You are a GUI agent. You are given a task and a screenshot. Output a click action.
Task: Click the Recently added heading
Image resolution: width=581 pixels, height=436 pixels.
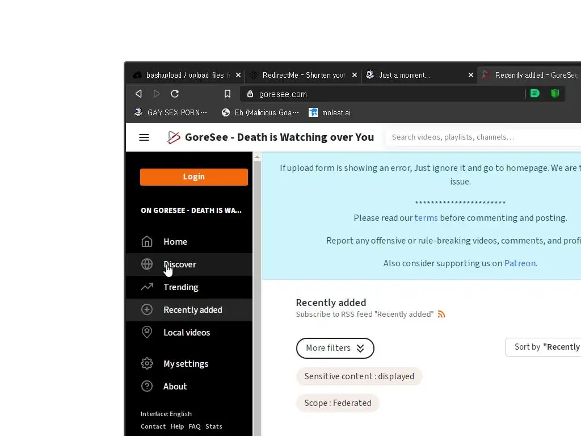[x=331, y=303]
